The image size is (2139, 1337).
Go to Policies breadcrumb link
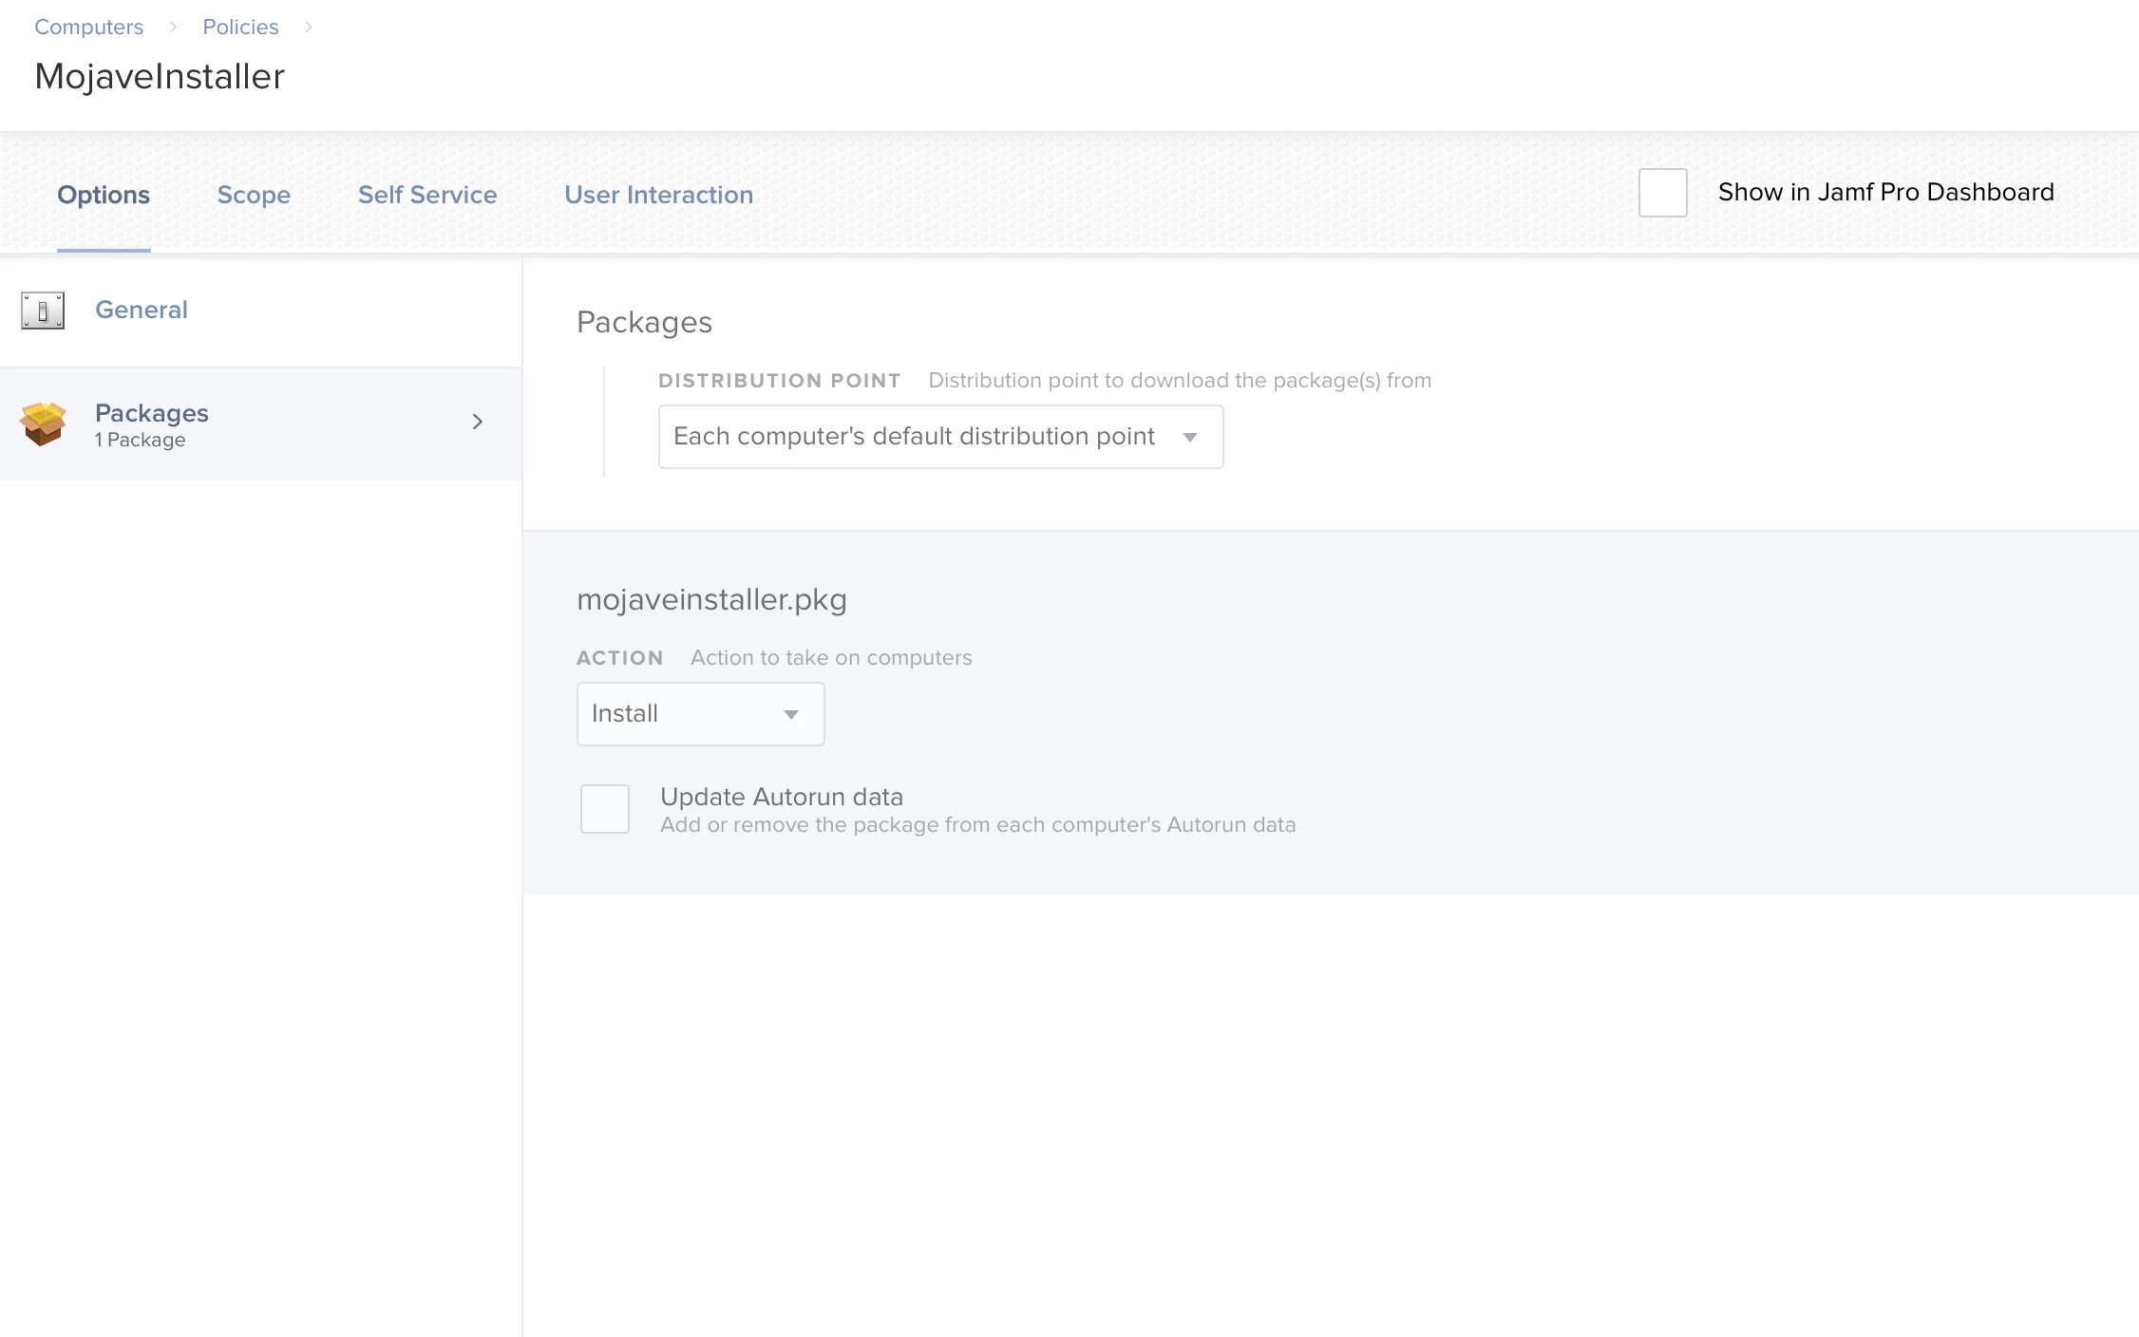pos(240,27)
